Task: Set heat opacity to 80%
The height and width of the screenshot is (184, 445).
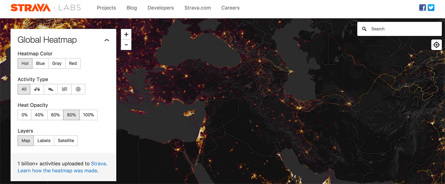Action: (71, 115)
